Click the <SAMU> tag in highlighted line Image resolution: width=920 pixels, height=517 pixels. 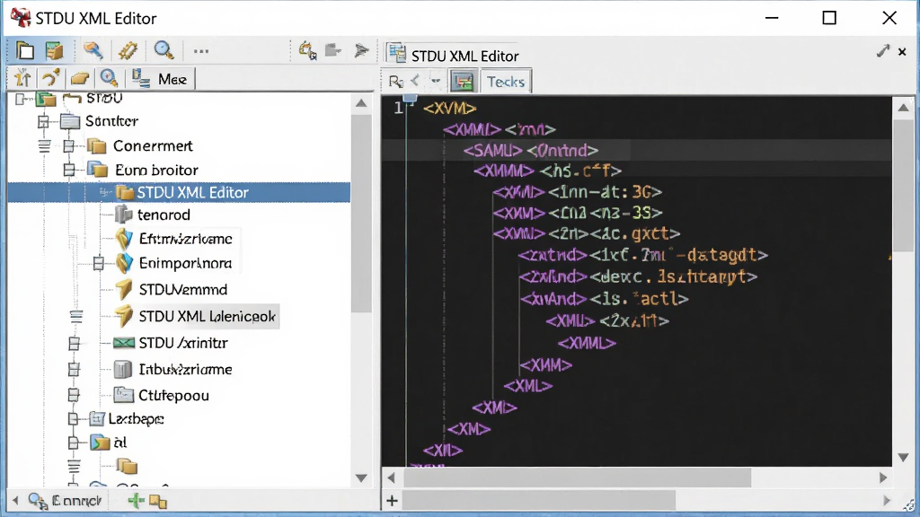tap(493, 151)
